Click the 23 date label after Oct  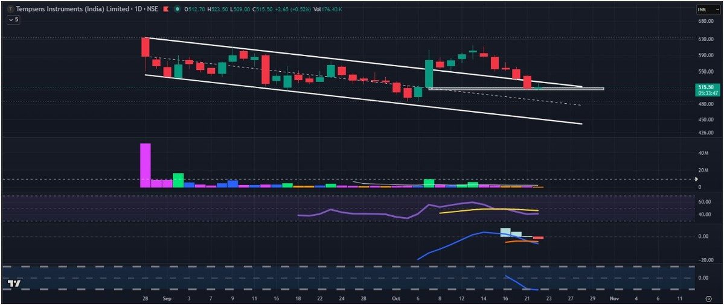coord(549,298)
